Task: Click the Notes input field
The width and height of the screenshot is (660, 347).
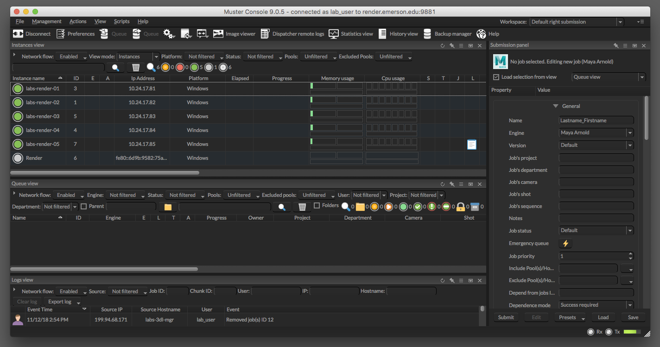Action: coord(596,218)
